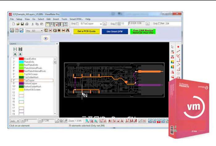Click the X coordinate 0.5 field
This screenshot has width=216, height=146.
31,121
